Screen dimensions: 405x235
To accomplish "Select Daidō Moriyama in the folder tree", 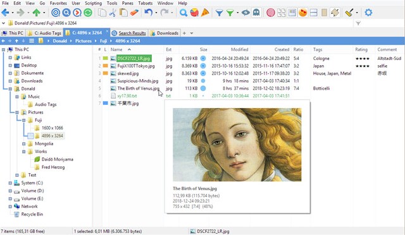I will coord(58,159).
